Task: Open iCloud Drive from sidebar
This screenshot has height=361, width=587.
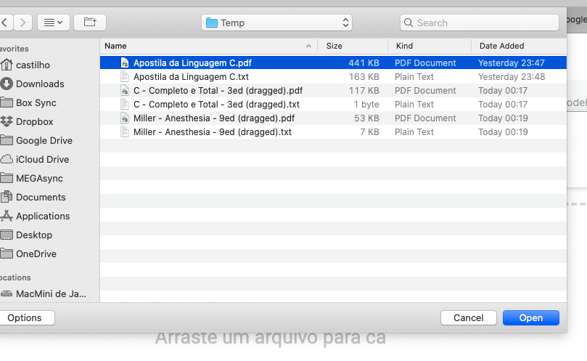Action: (42, 159)
